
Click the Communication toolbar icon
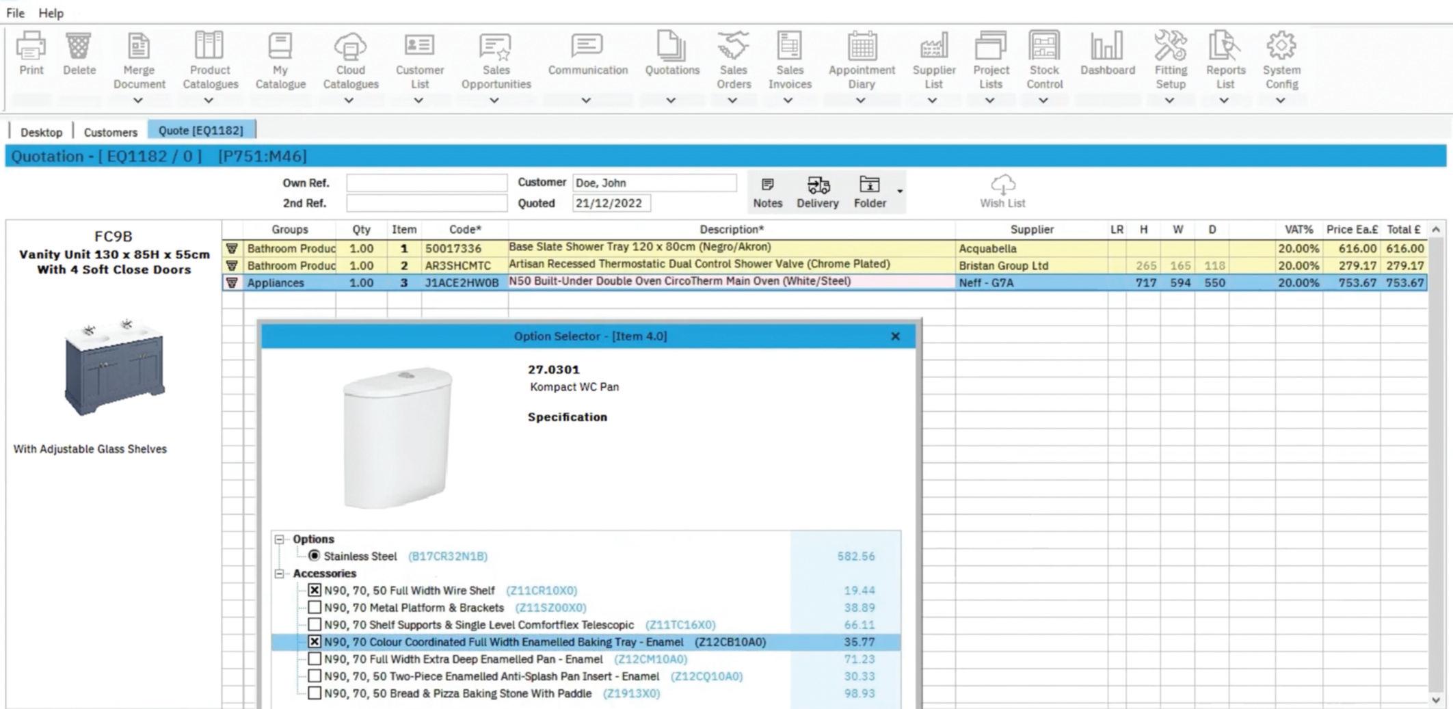[587, 45]
